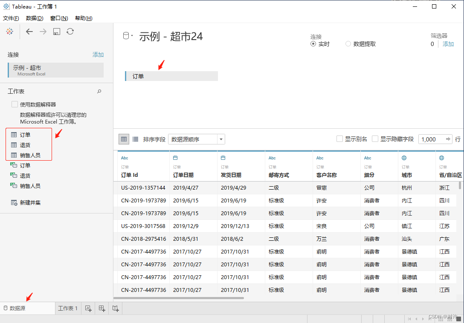
Task: Go back with the left arrow icon
Action: point(29,32)
